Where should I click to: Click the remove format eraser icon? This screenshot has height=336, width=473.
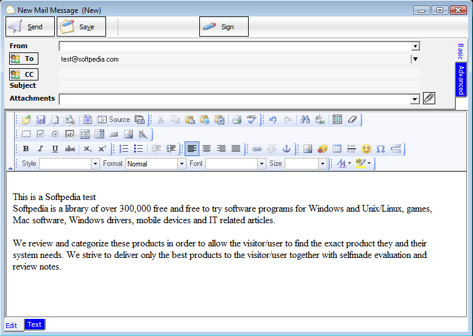[352, 120]
